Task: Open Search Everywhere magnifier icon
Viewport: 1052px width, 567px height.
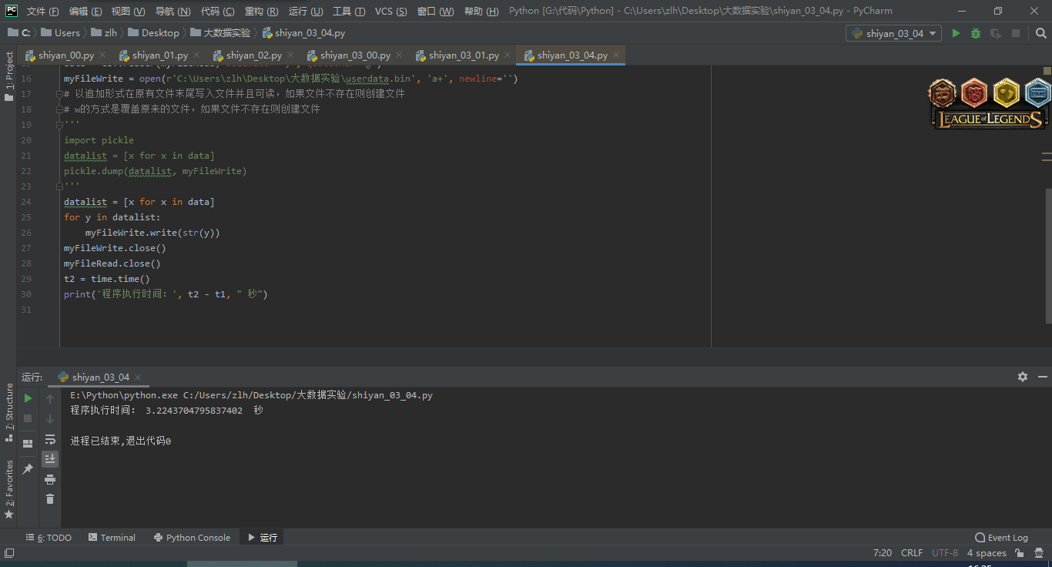Action: click(x=1040, y=33)
